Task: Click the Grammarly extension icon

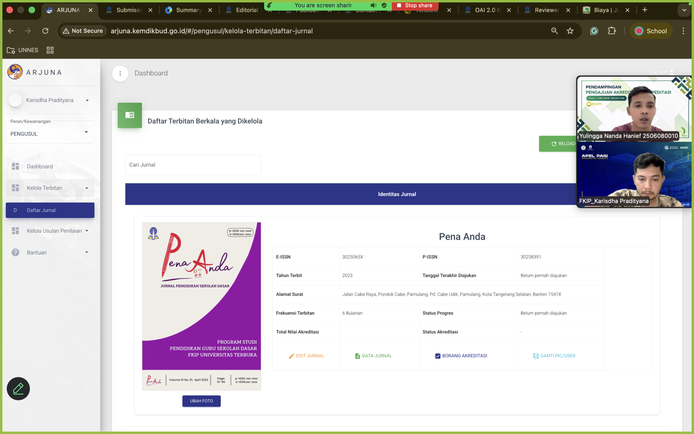Action: tap(594, 31)
